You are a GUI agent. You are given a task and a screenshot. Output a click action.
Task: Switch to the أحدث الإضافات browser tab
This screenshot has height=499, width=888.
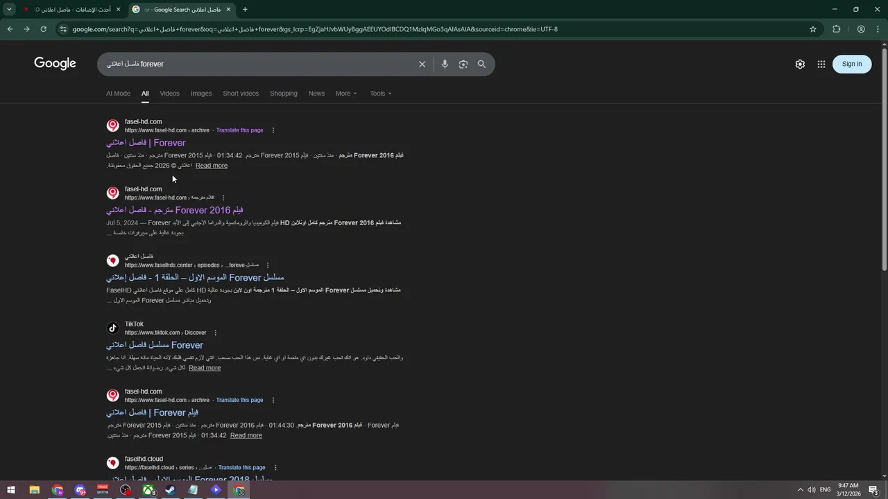point(71,9)
